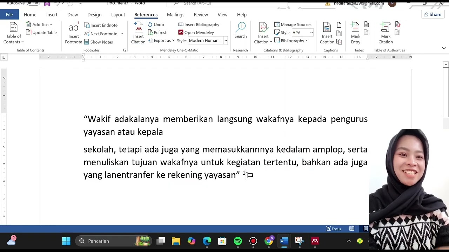Click the Cross-reference icon in Captions
Viewport: 449px width, 252px height.
point(339,42)
